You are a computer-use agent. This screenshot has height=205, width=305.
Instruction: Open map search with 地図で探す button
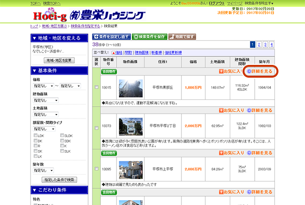(x=182, y=36)
